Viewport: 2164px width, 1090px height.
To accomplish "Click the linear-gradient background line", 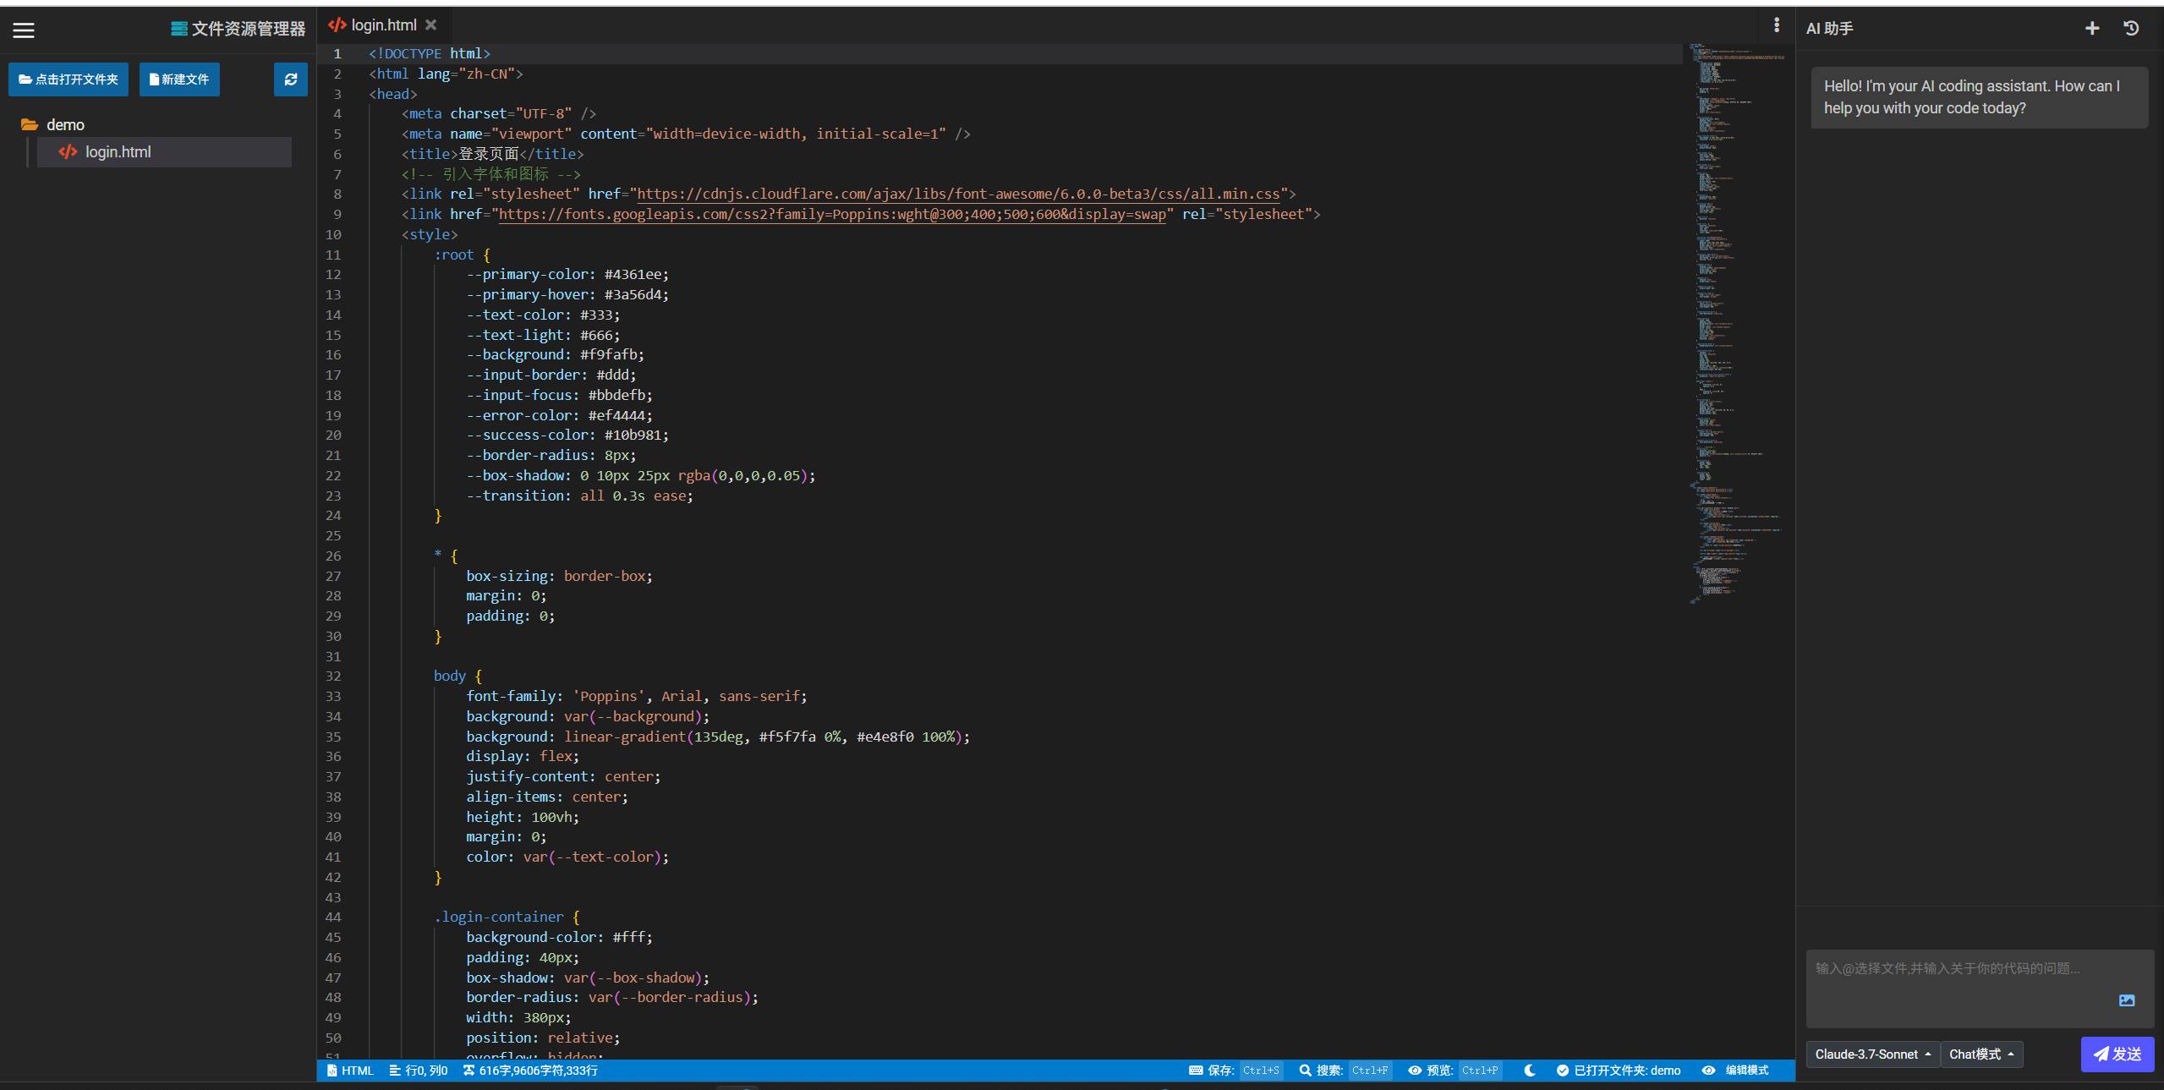I will click(x=718, y=737).
